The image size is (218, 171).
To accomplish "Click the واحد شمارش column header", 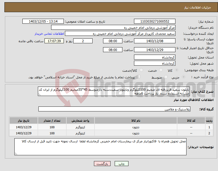I will pyautogui.click(x=80, y=121).
